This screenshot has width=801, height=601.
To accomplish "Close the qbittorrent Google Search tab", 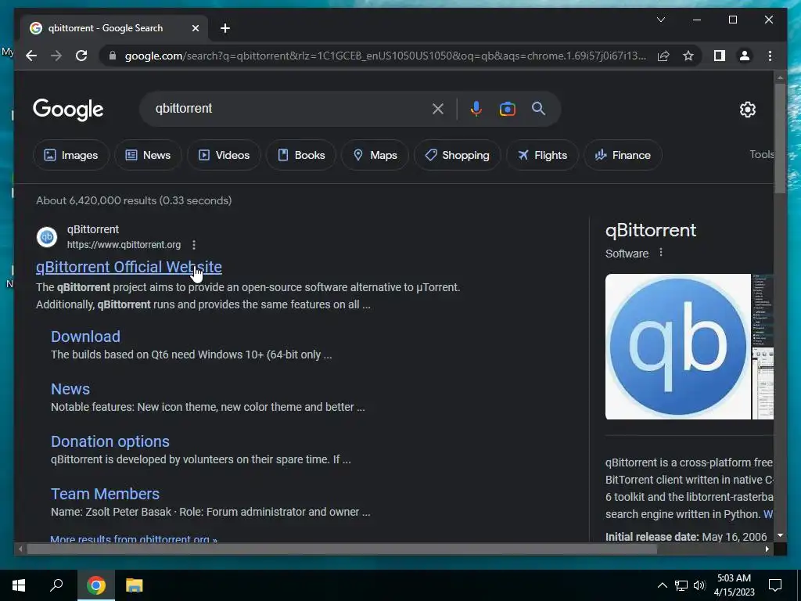I will (195, 28).
